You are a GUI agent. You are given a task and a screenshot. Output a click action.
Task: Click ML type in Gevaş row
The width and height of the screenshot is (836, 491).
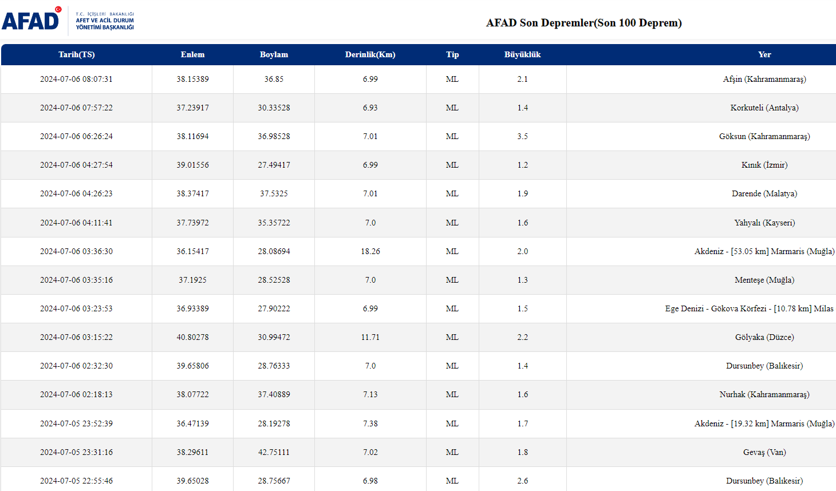click(x=452, y=452)
